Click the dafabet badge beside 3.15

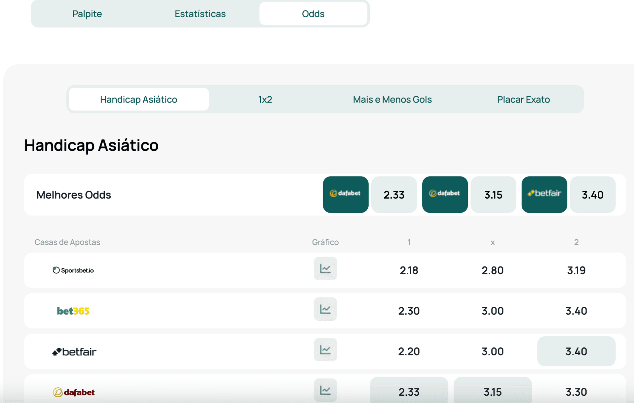point(445,194)
